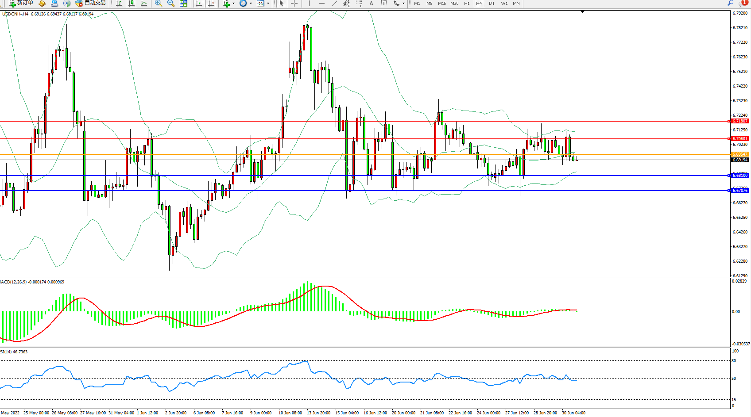Switch timeframe to M15
Viewport: 751px width, 417px height.
[x=442, y=4]
